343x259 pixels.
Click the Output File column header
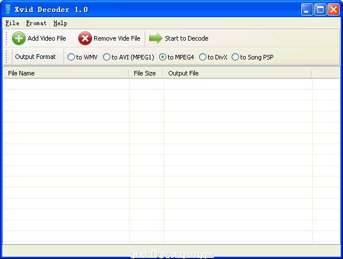tap(237, 73)
